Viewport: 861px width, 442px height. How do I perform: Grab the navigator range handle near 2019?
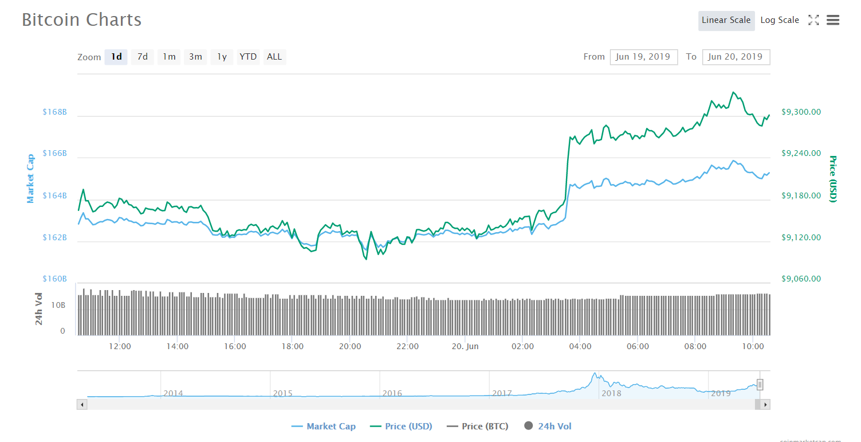pyautogui.click(x=760, y=385)
